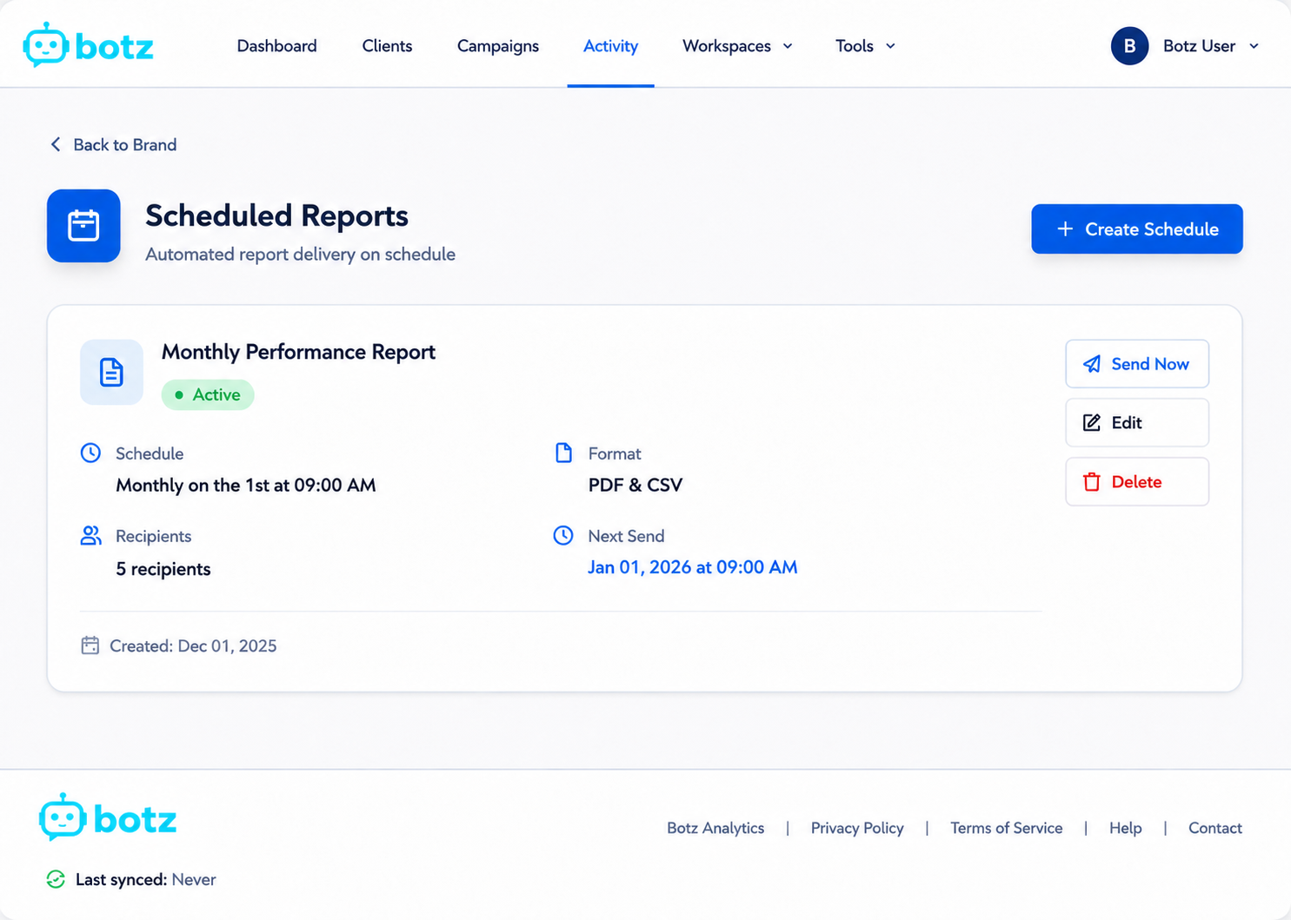The image size is (1291, 920).
Task: Delete the Monthly Performance Report schedule
Action: (1137, 482)
